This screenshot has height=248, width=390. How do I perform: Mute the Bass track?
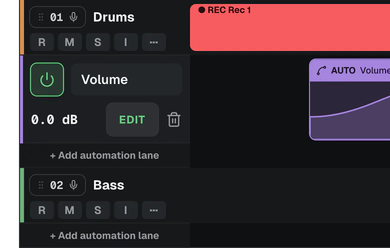pyautogui.click(x=70, y=210)
